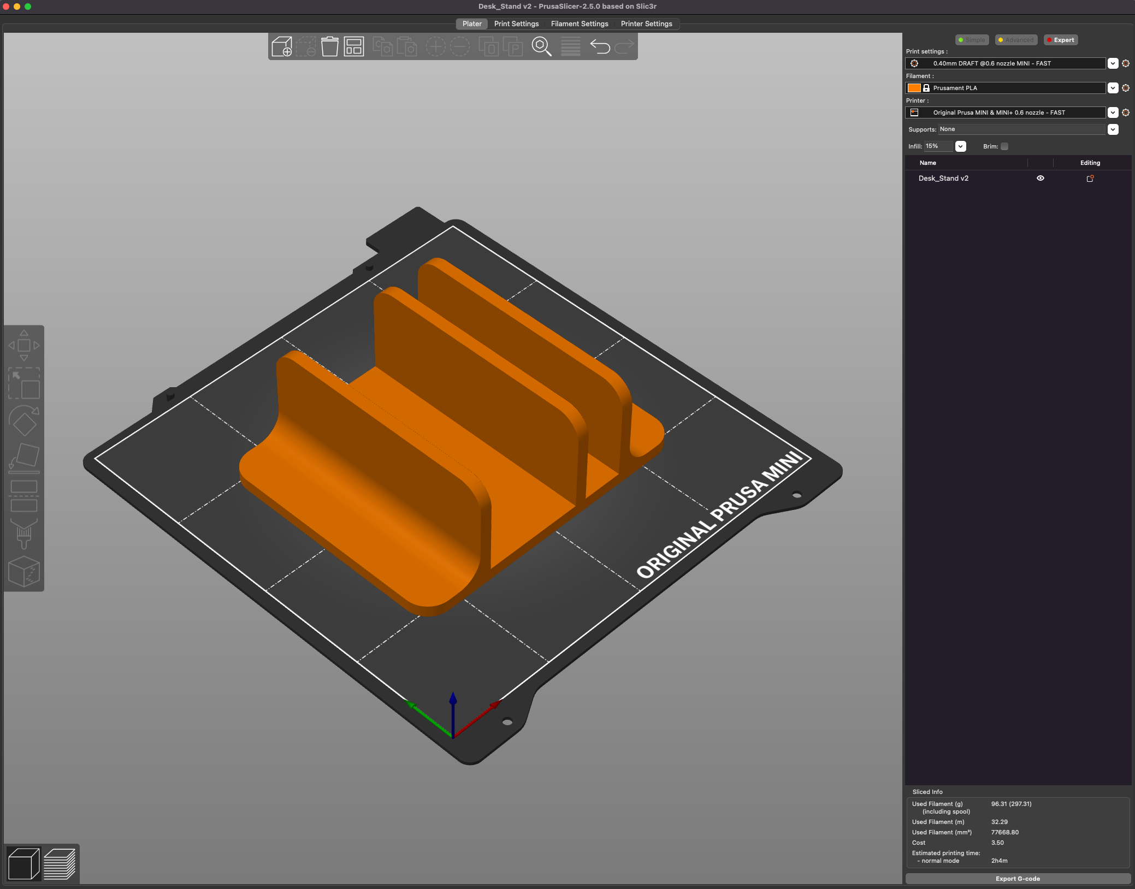1135x889 pixels.
Task: Open the Filament Settings tab
Action: (x=580, y=24)
